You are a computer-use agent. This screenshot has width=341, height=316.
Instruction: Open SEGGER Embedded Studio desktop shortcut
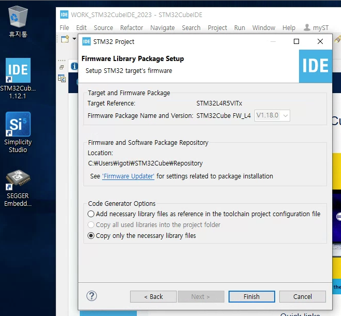18,188
